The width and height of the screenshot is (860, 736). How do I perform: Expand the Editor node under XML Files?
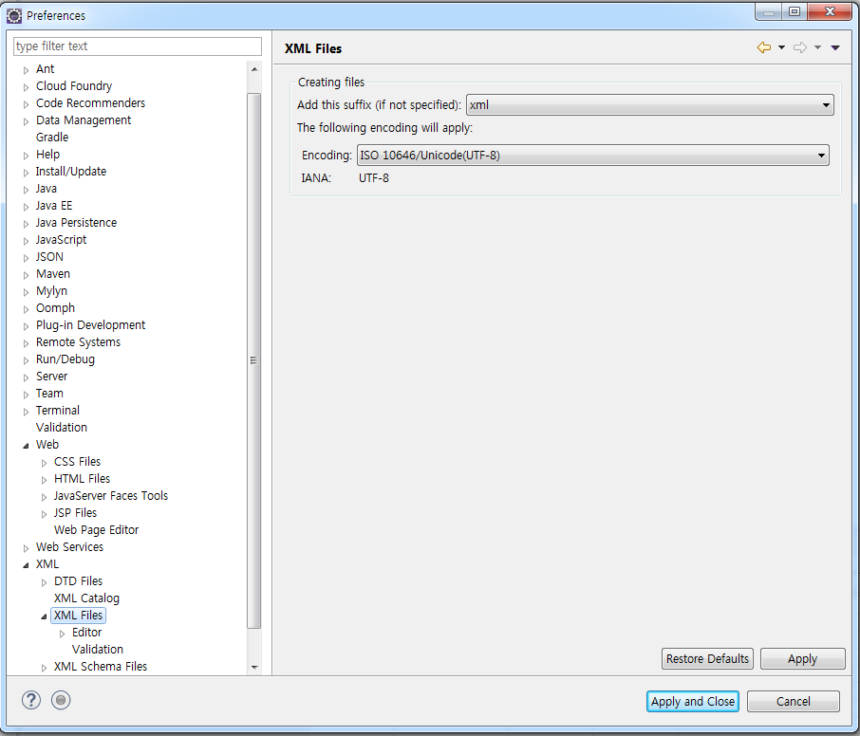(x=62, y=634)
